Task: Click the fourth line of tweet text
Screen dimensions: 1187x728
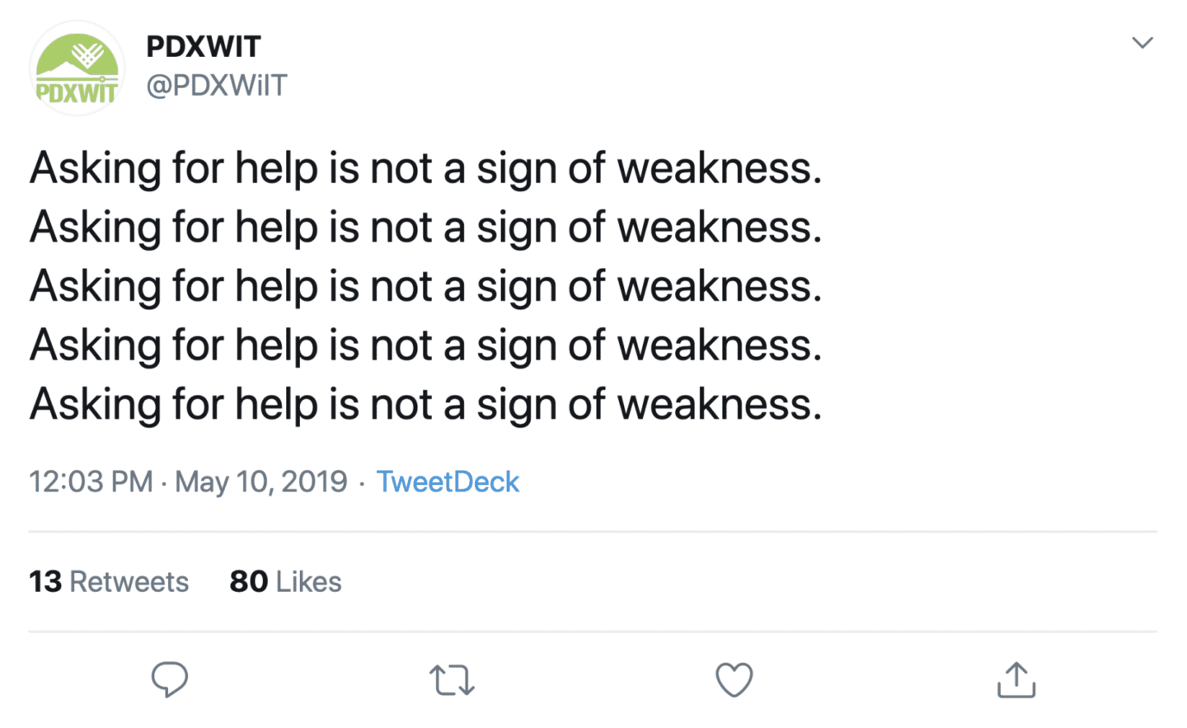Action: [x=425, y=345]
